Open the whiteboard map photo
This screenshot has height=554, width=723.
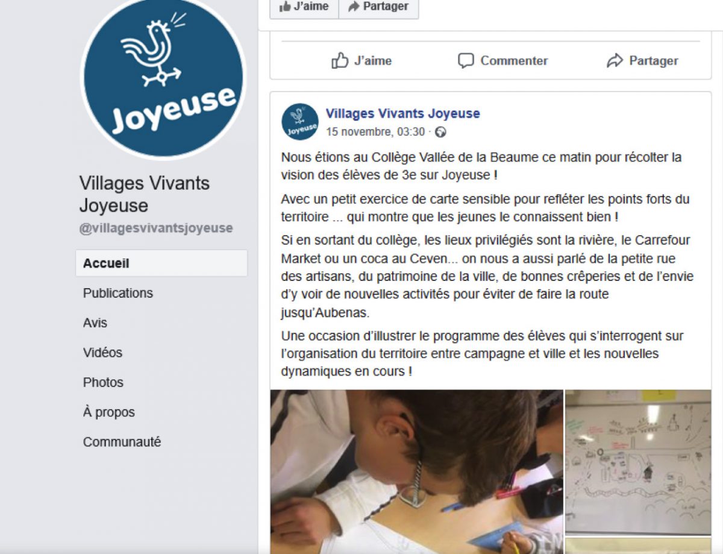(638, 462)
